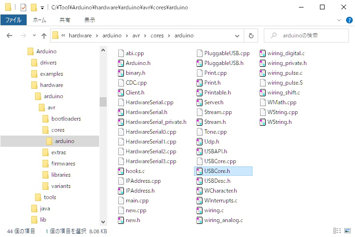Show hidden path segments via double chevron

pos(63,36)
